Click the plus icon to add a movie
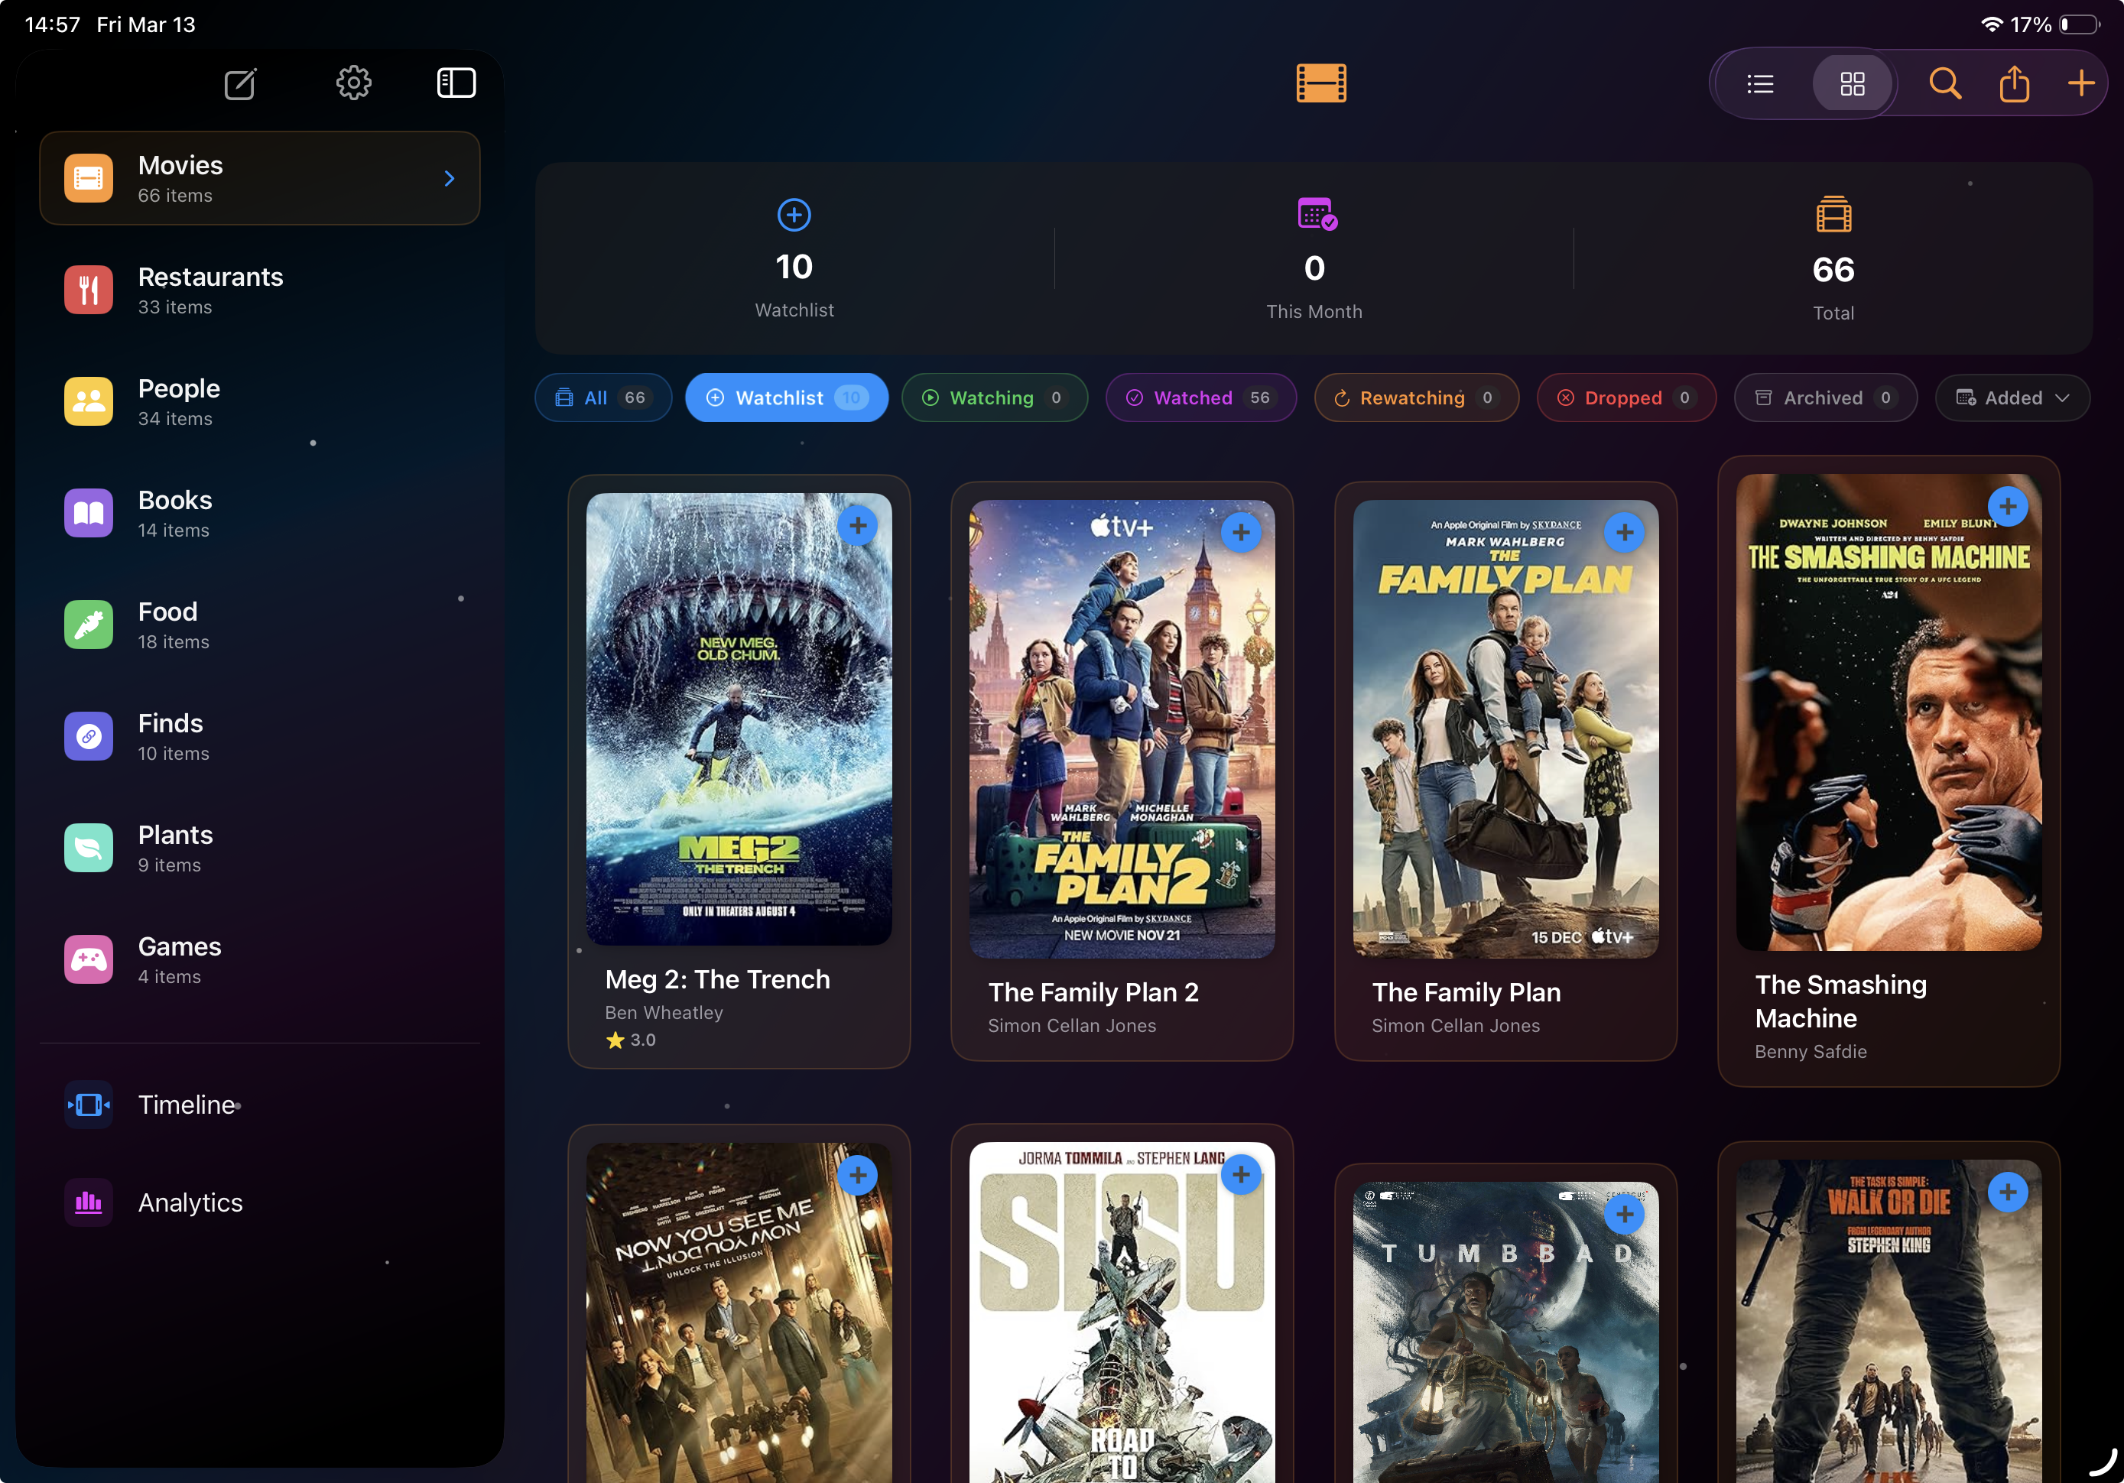 coord(2080,83)
